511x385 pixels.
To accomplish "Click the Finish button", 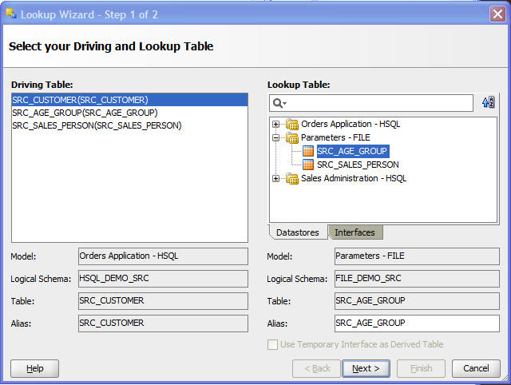I will point(421,368).
